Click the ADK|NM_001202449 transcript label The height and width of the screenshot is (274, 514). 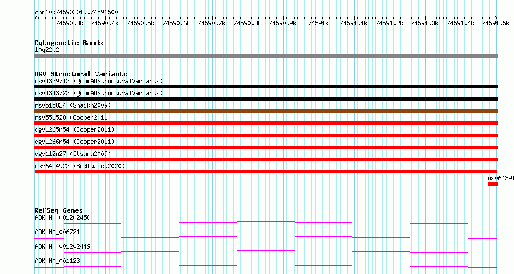(x=62, y=246)
